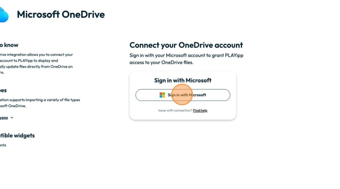Click the Connect your OneDrive account heading

186,45
